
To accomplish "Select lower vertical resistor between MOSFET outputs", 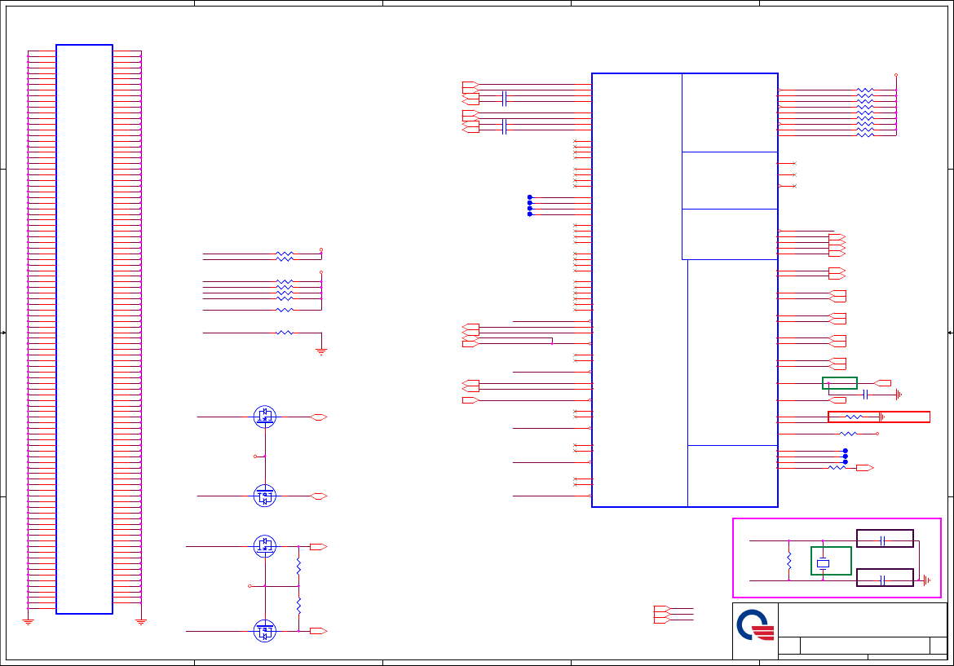I will [x=298, y=606].
